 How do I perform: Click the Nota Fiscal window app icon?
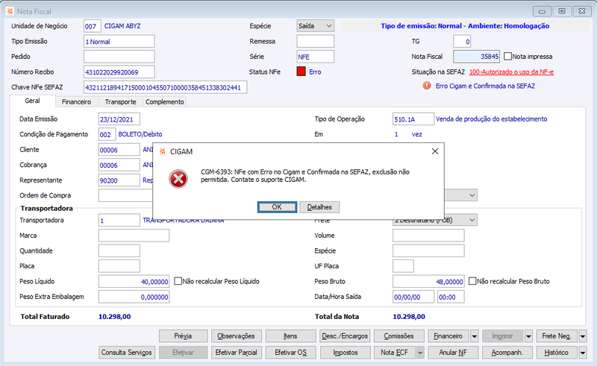coord(10,11)
